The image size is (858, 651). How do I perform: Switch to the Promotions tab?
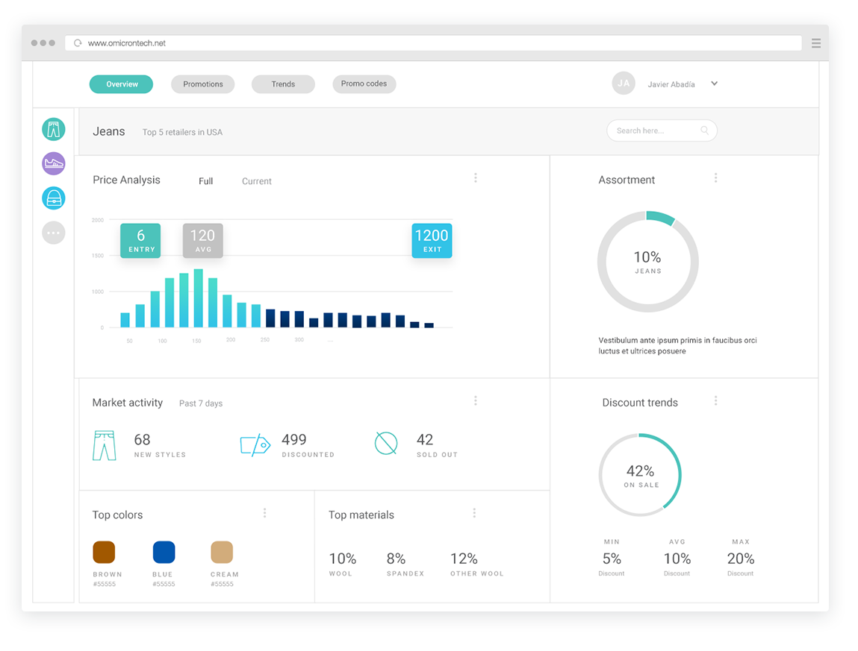203,84
